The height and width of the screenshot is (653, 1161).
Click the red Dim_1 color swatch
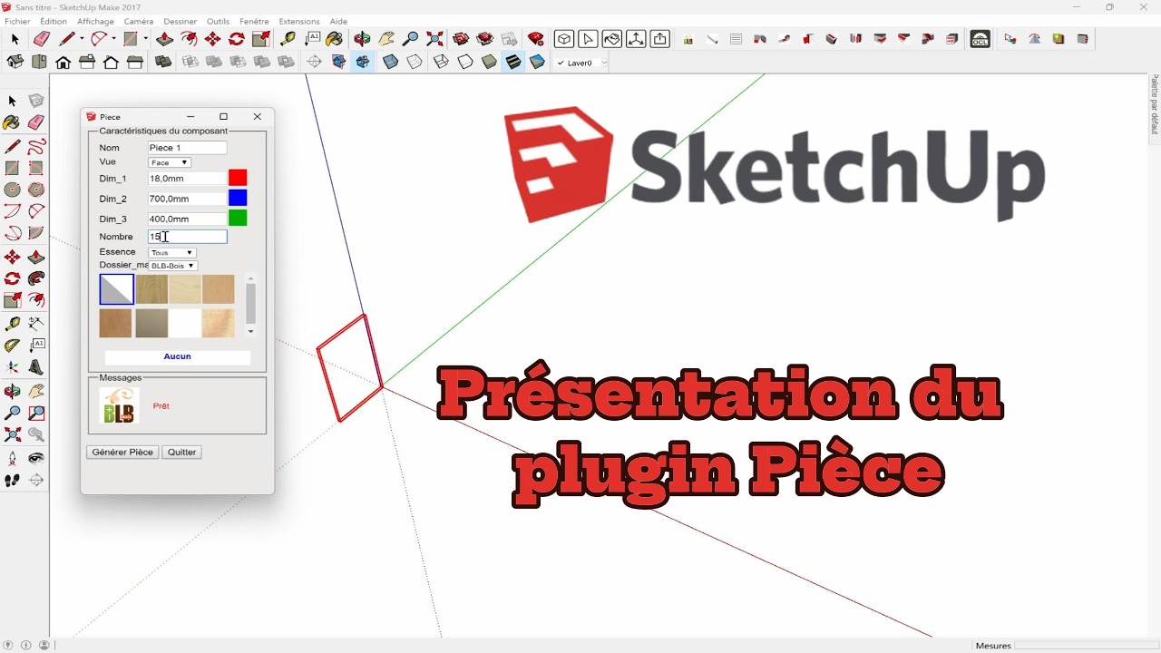tap(238, 178)
